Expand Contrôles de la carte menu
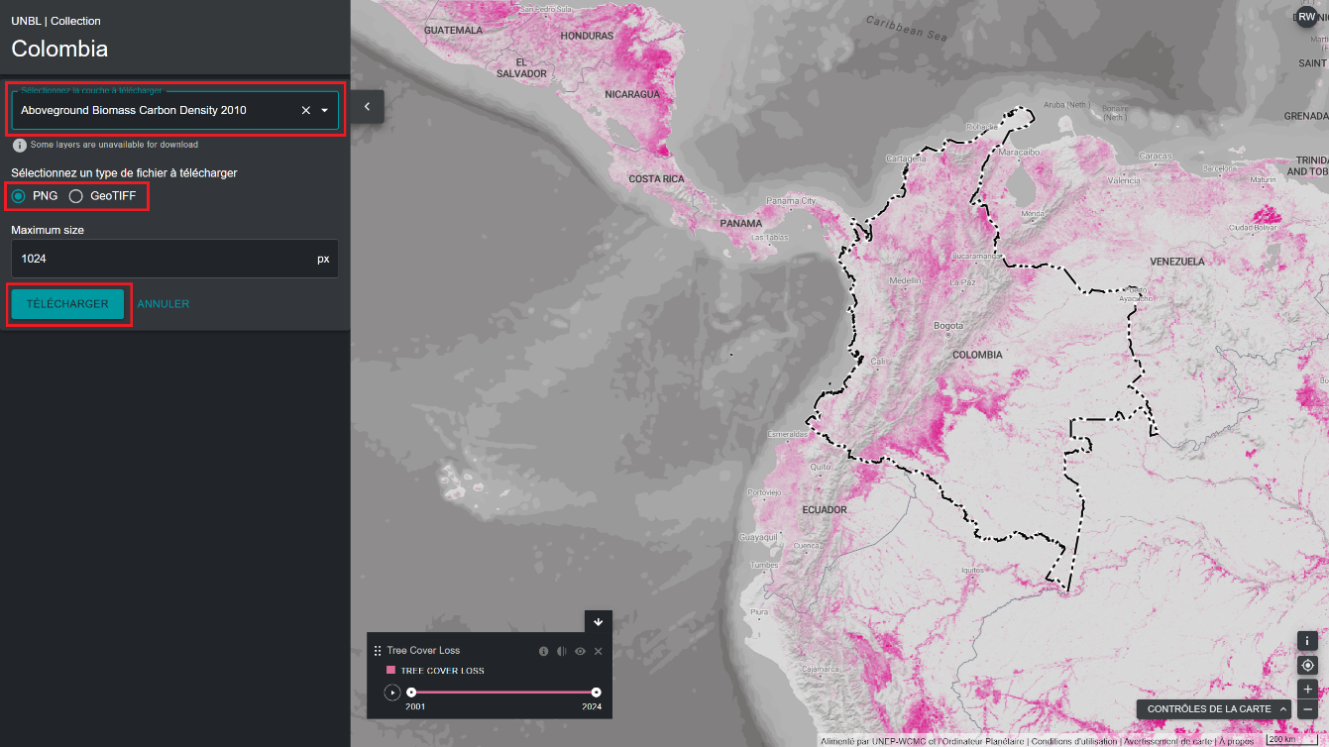1329x747 pixels. point(1216,709)
